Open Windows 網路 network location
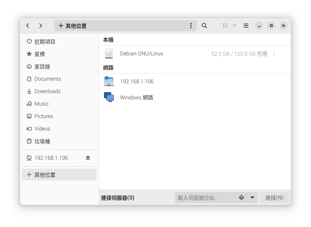This screenshot has height=227, width=311. [x=136, y=97]
